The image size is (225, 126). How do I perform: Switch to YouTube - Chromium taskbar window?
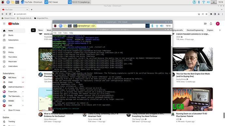32,2
